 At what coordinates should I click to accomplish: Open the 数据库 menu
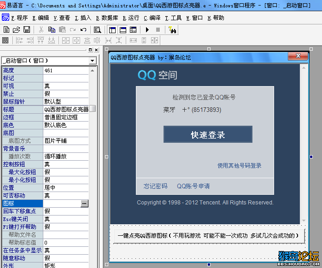click(107, 18)
